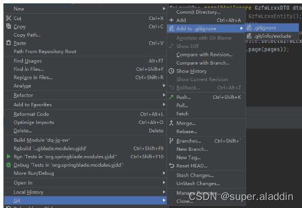Select Build Module 'dq-jg-svr'
The image size is (302, 208).
(42, 140)
